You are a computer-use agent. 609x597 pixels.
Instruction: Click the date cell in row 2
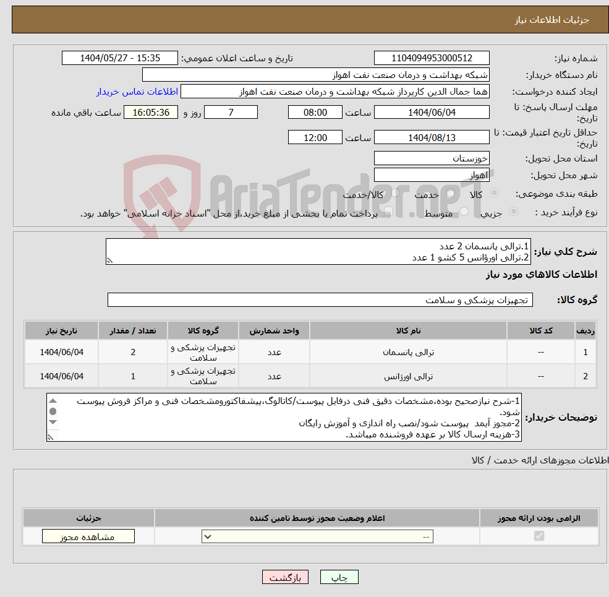click(x=61, y=376)
